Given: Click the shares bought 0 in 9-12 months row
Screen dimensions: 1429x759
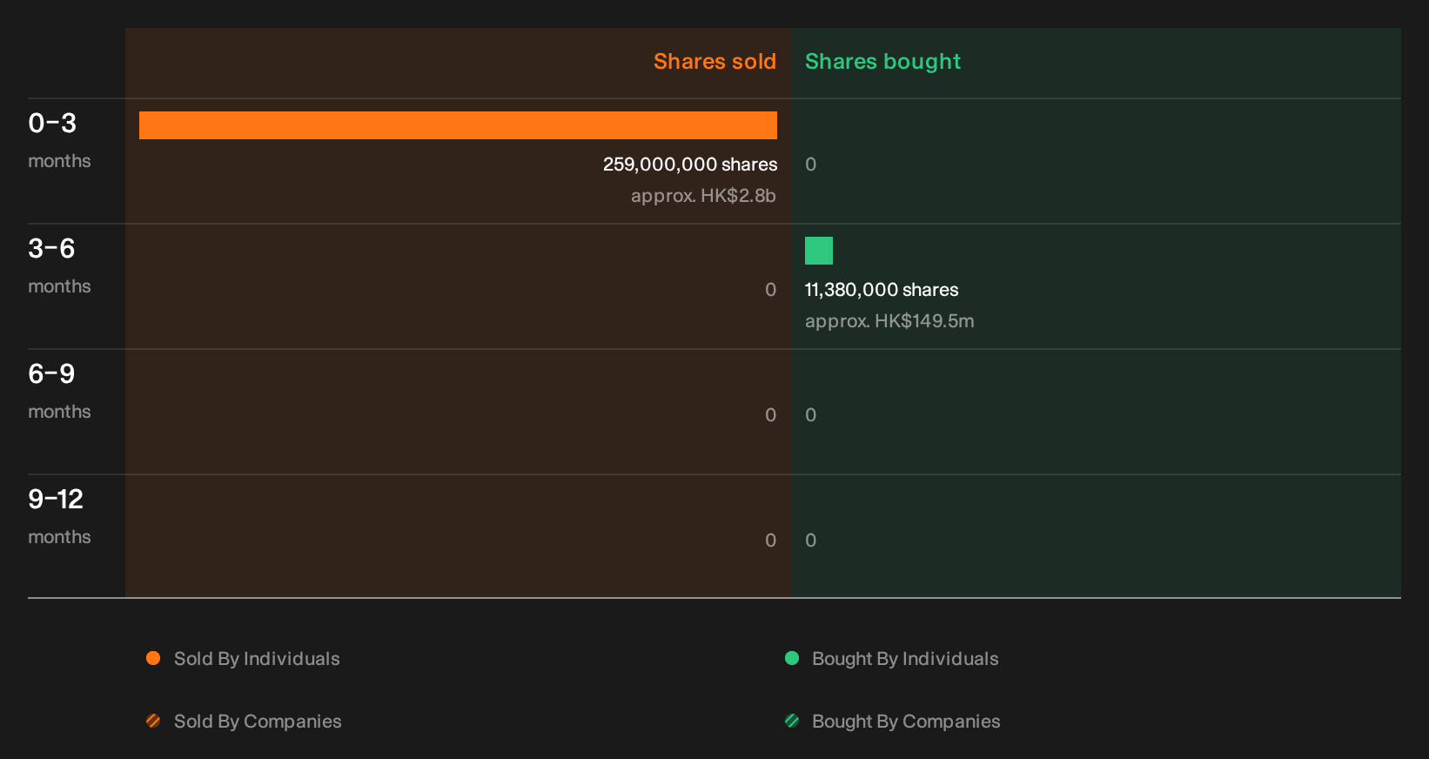Looking at the screenshot, I should pos(811,541).
